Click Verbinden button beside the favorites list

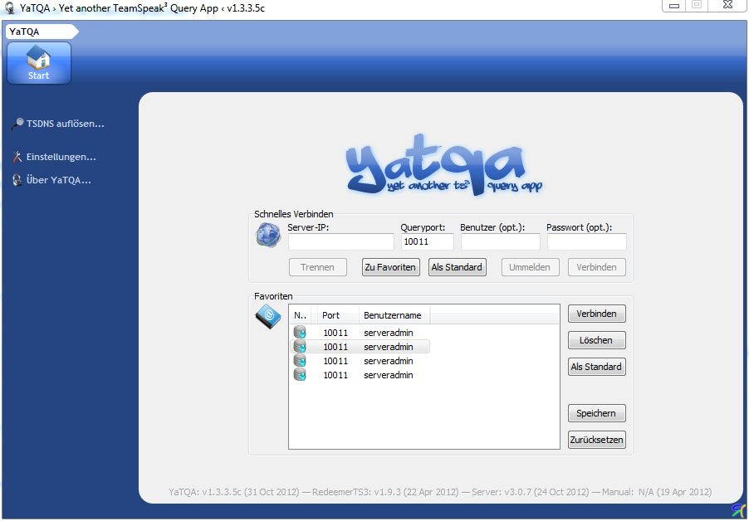[x=596, y=314]
